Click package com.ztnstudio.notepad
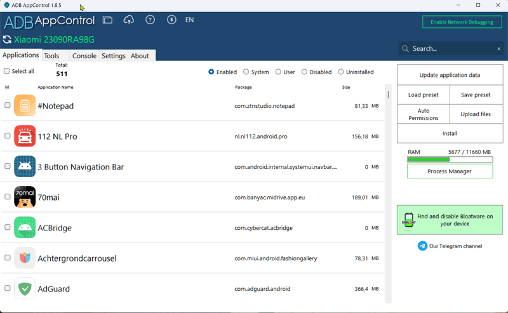 coord(265,106)
